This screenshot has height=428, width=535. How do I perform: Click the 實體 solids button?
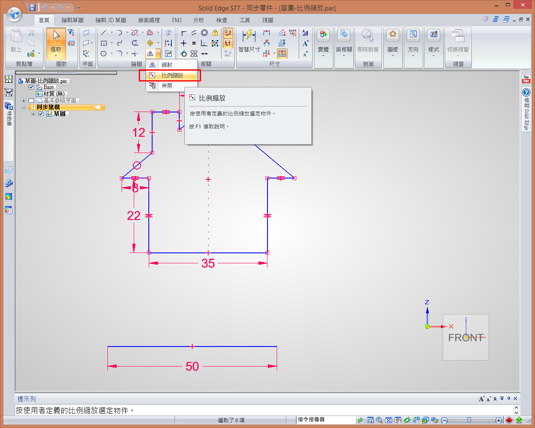point(323,43)
